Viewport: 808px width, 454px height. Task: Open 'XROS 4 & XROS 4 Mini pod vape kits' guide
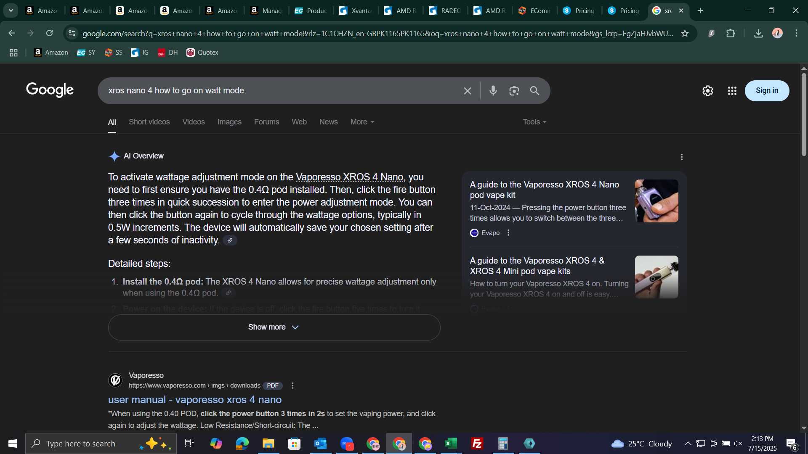click(x=537, y=266)
